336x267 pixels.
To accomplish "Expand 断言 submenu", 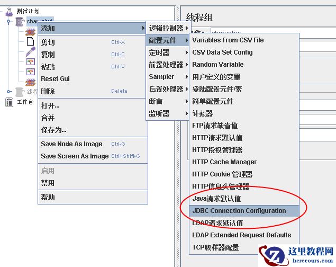I will click(x=168, y=101).
